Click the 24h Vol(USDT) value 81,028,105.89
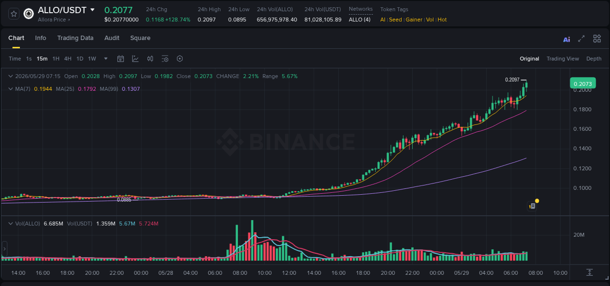This screenshot has height=286, width=610. point(323,20)
